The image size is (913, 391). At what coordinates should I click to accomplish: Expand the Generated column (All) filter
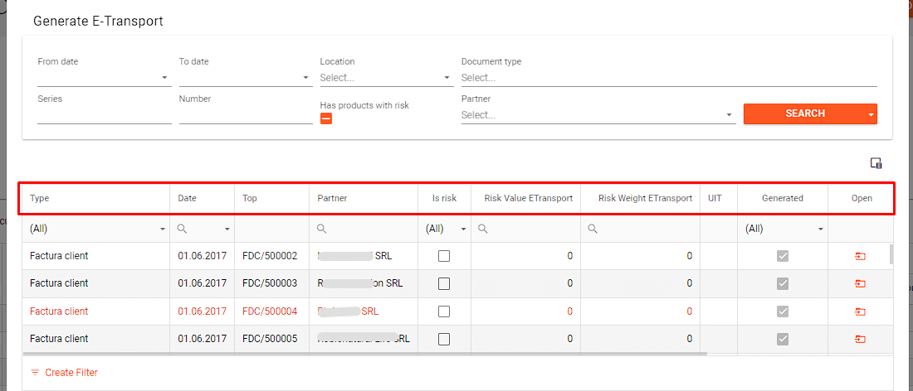[x=820, y=229]
